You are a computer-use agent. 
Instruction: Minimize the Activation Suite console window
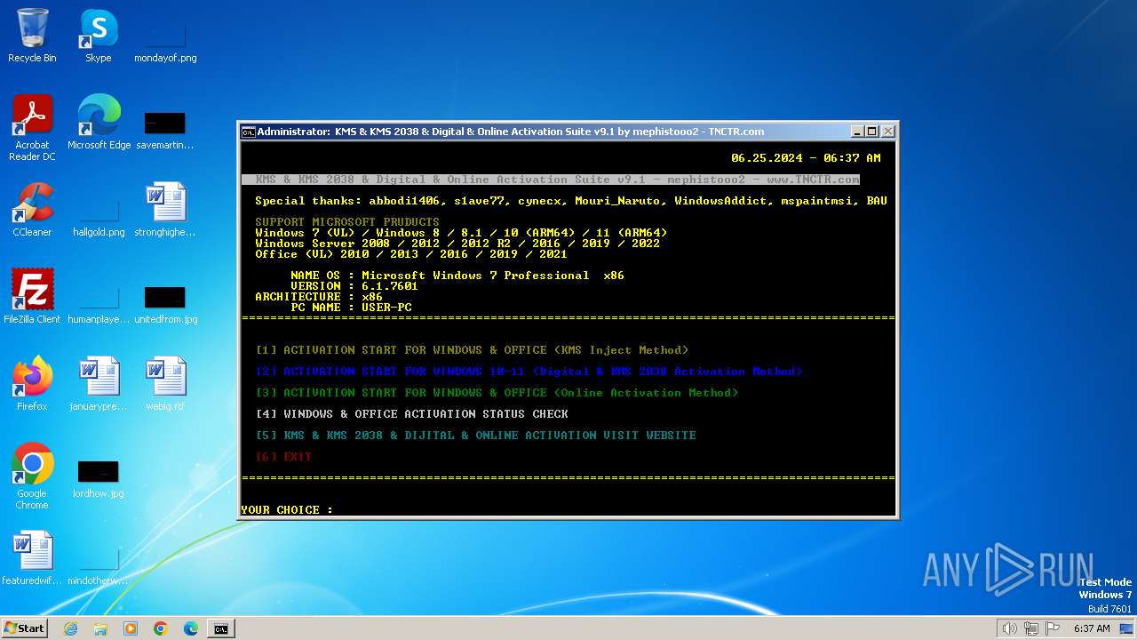857,132
